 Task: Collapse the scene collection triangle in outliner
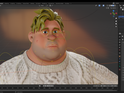pos(121,10)
